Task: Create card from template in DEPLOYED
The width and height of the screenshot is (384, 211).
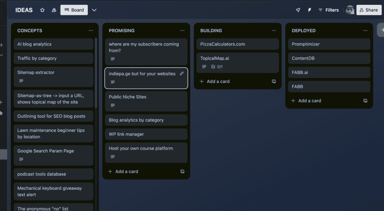Action: coord(365,101)
